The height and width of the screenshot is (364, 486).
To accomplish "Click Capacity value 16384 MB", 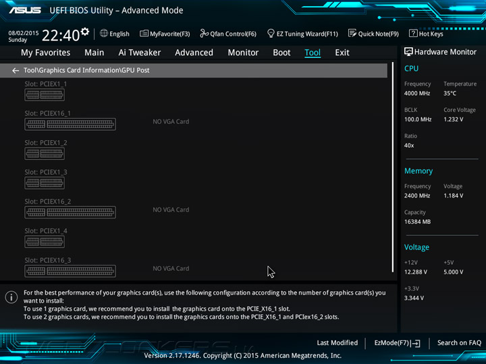I will point(417,222).
